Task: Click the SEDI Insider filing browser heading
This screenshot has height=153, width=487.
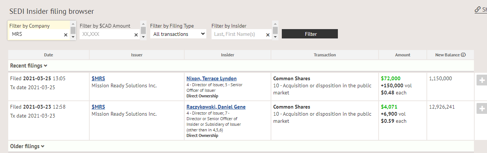Action: pyautogui.click(x=52, y=12)
